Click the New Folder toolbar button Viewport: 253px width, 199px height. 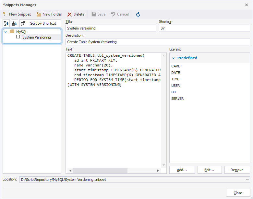click(49, 14)
